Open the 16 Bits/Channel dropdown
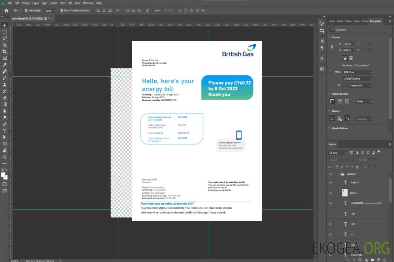Image resolution: width=394 pixels, height=262 pixels. [357, 79]
